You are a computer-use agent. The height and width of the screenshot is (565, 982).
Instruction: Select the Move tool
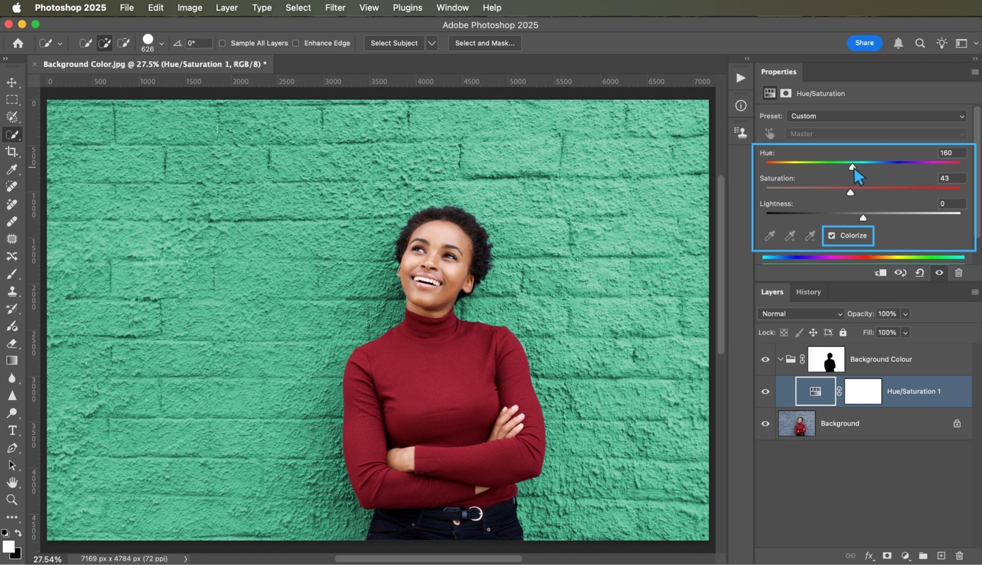coord(12,82)
